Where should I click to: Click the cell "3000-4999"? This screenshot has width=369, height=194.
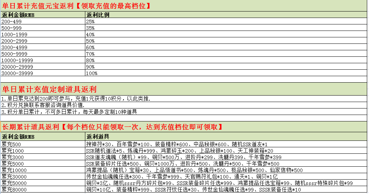[43, 47]
